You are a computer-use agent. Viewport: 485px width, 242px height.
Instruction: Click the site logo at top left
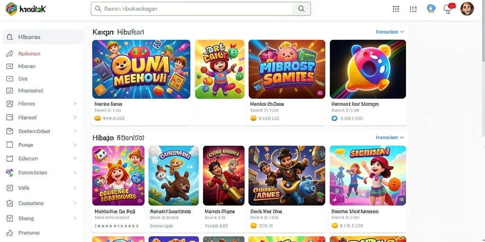pos(26,9)
